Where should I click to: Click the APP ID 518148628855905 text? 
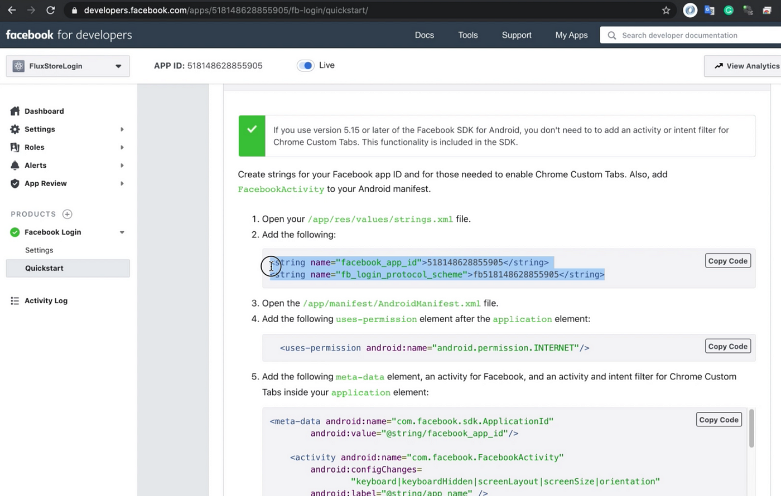[x=208, y=65]
